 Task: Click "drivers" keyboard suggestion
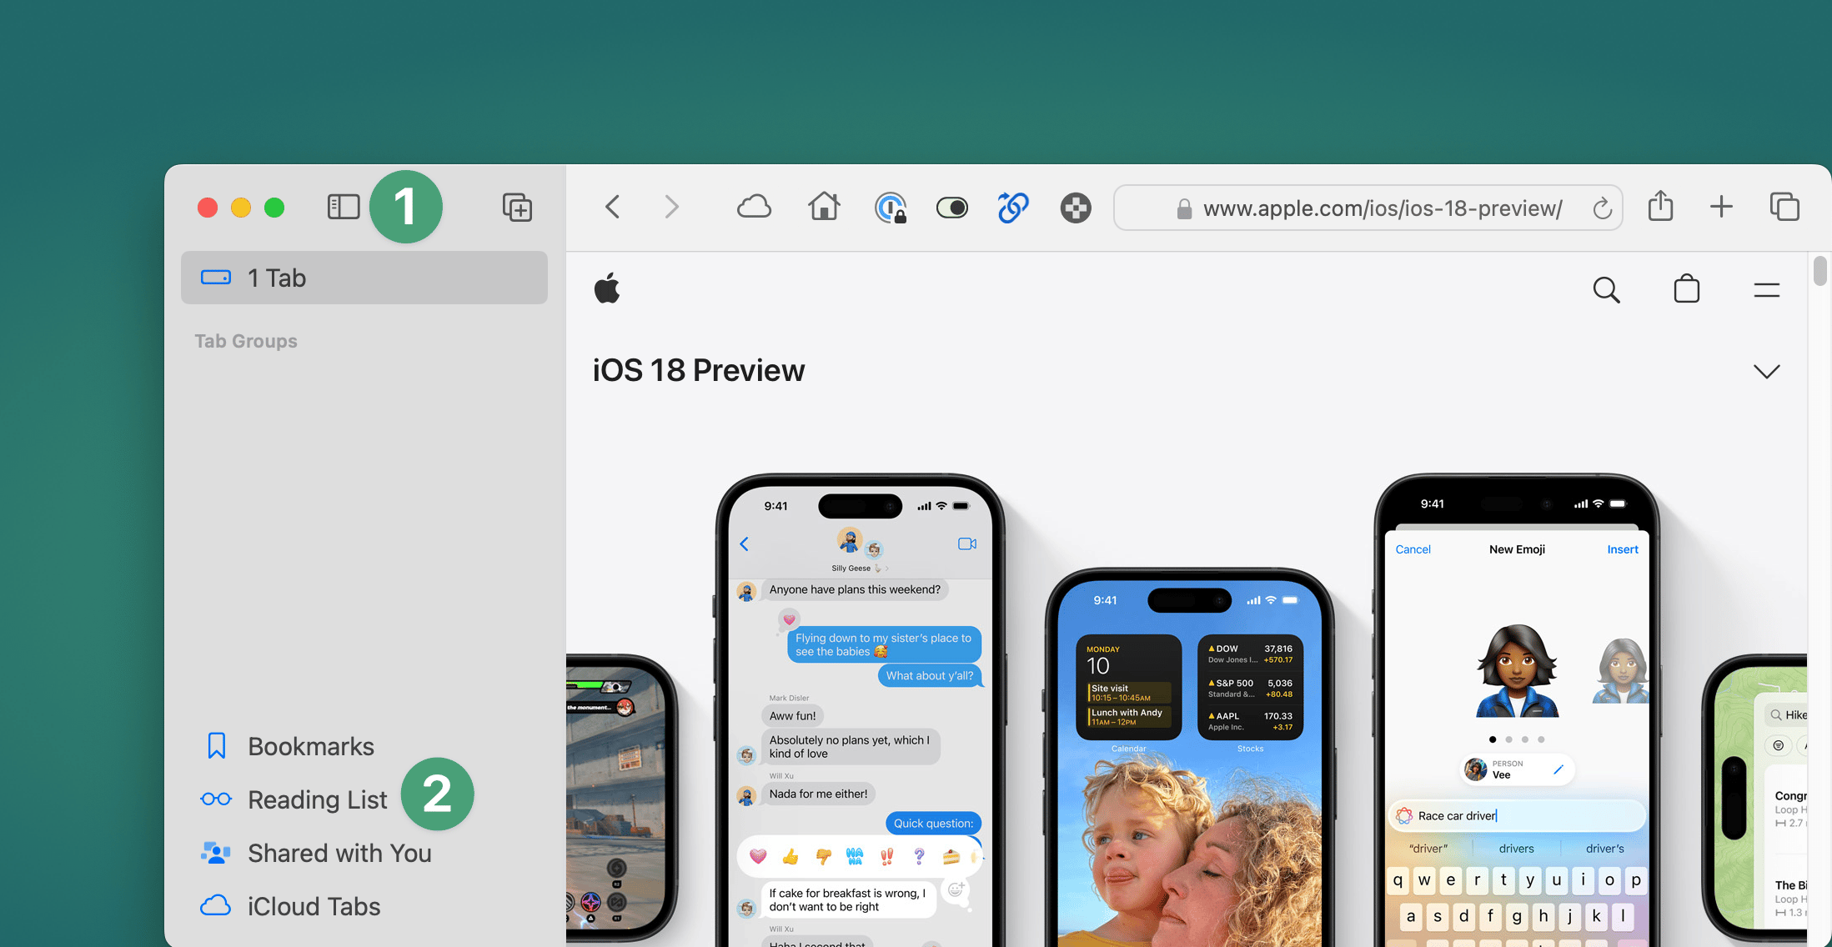coord(1516,849)
